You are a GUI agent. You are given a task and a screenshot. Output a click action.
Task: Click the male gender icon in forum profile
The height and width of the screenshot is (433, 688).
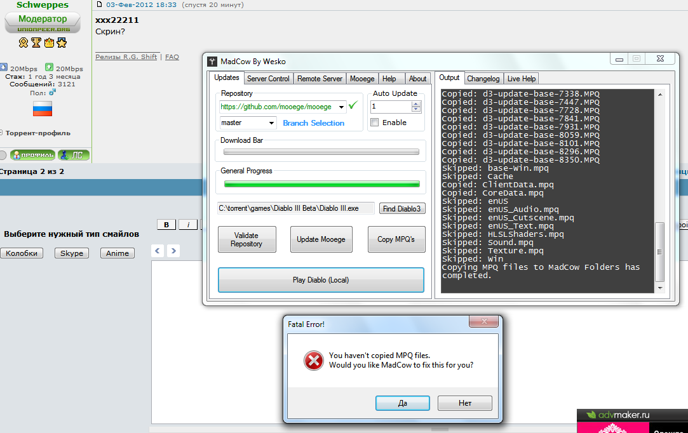[53, 92]
